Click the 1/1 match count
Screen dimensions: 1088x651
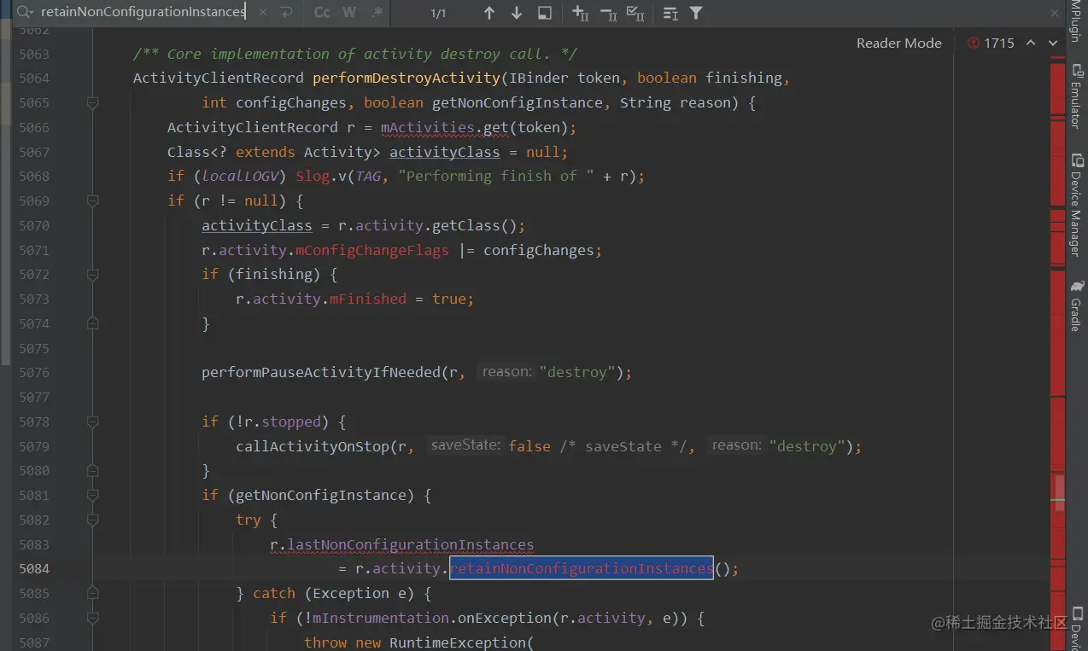pos(438,13)
